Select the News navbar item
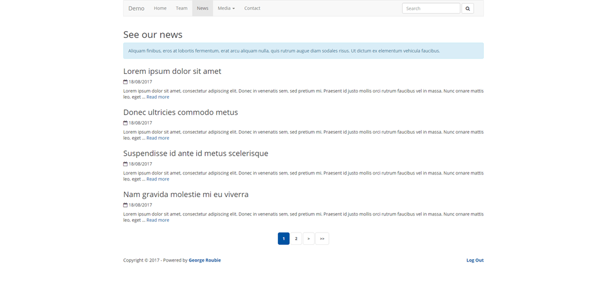 (x=203, y=8)
